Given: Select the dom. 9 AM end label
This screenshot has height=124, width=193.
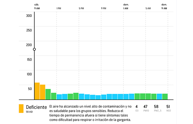Looking at the screenshot, I should point(164,7).
